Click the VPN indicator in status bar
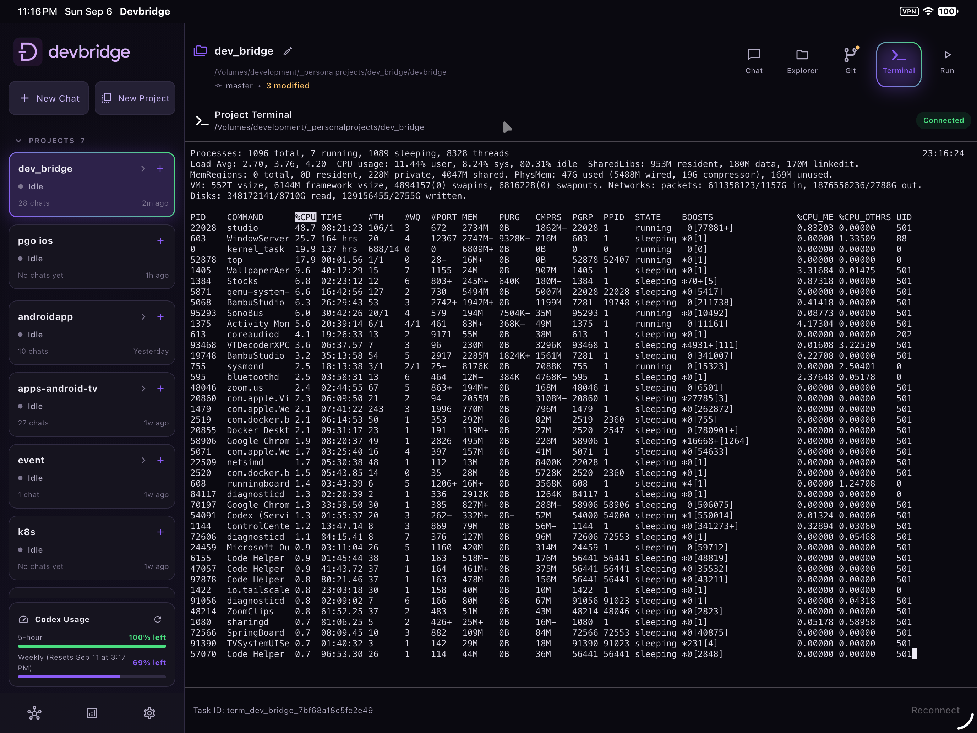The image size is (977, 733). pos(908,11)
